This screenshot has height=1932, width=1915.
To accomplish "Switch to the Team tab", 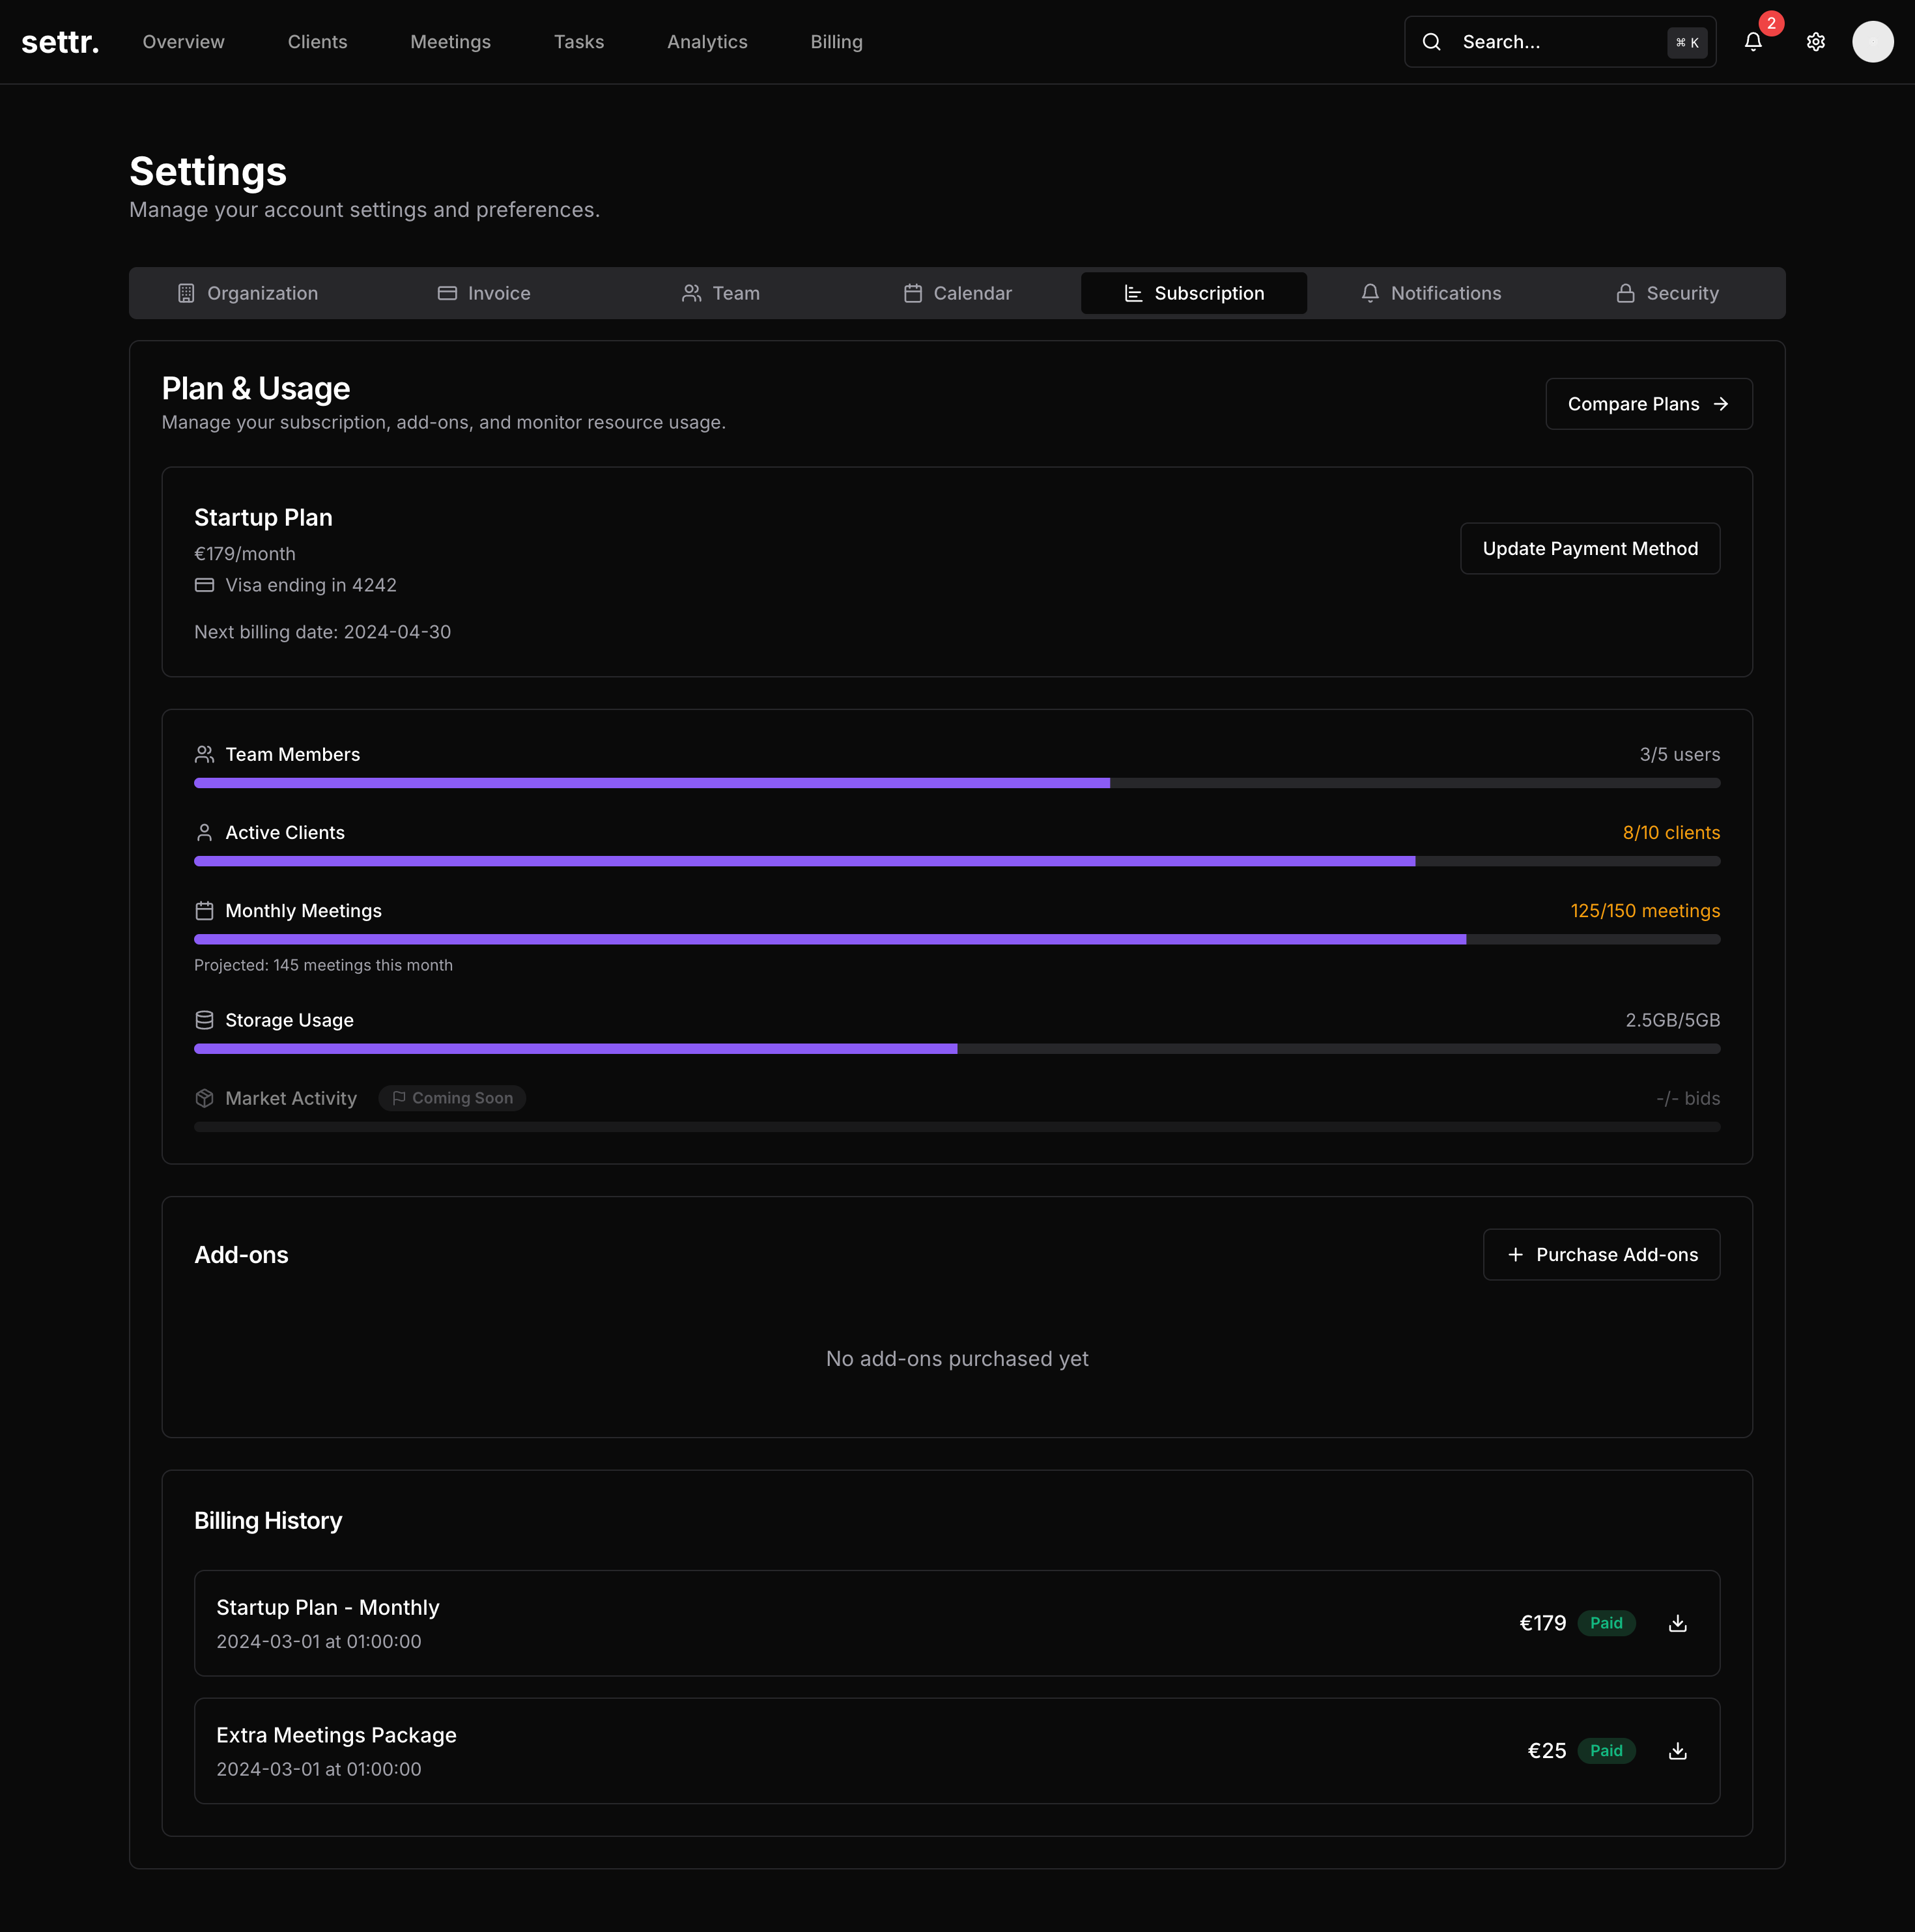I will tap(720, 293).
